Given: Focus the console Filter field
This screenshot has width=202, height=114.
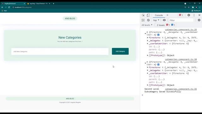Looking at the screenshot, I should click(181, 20).
